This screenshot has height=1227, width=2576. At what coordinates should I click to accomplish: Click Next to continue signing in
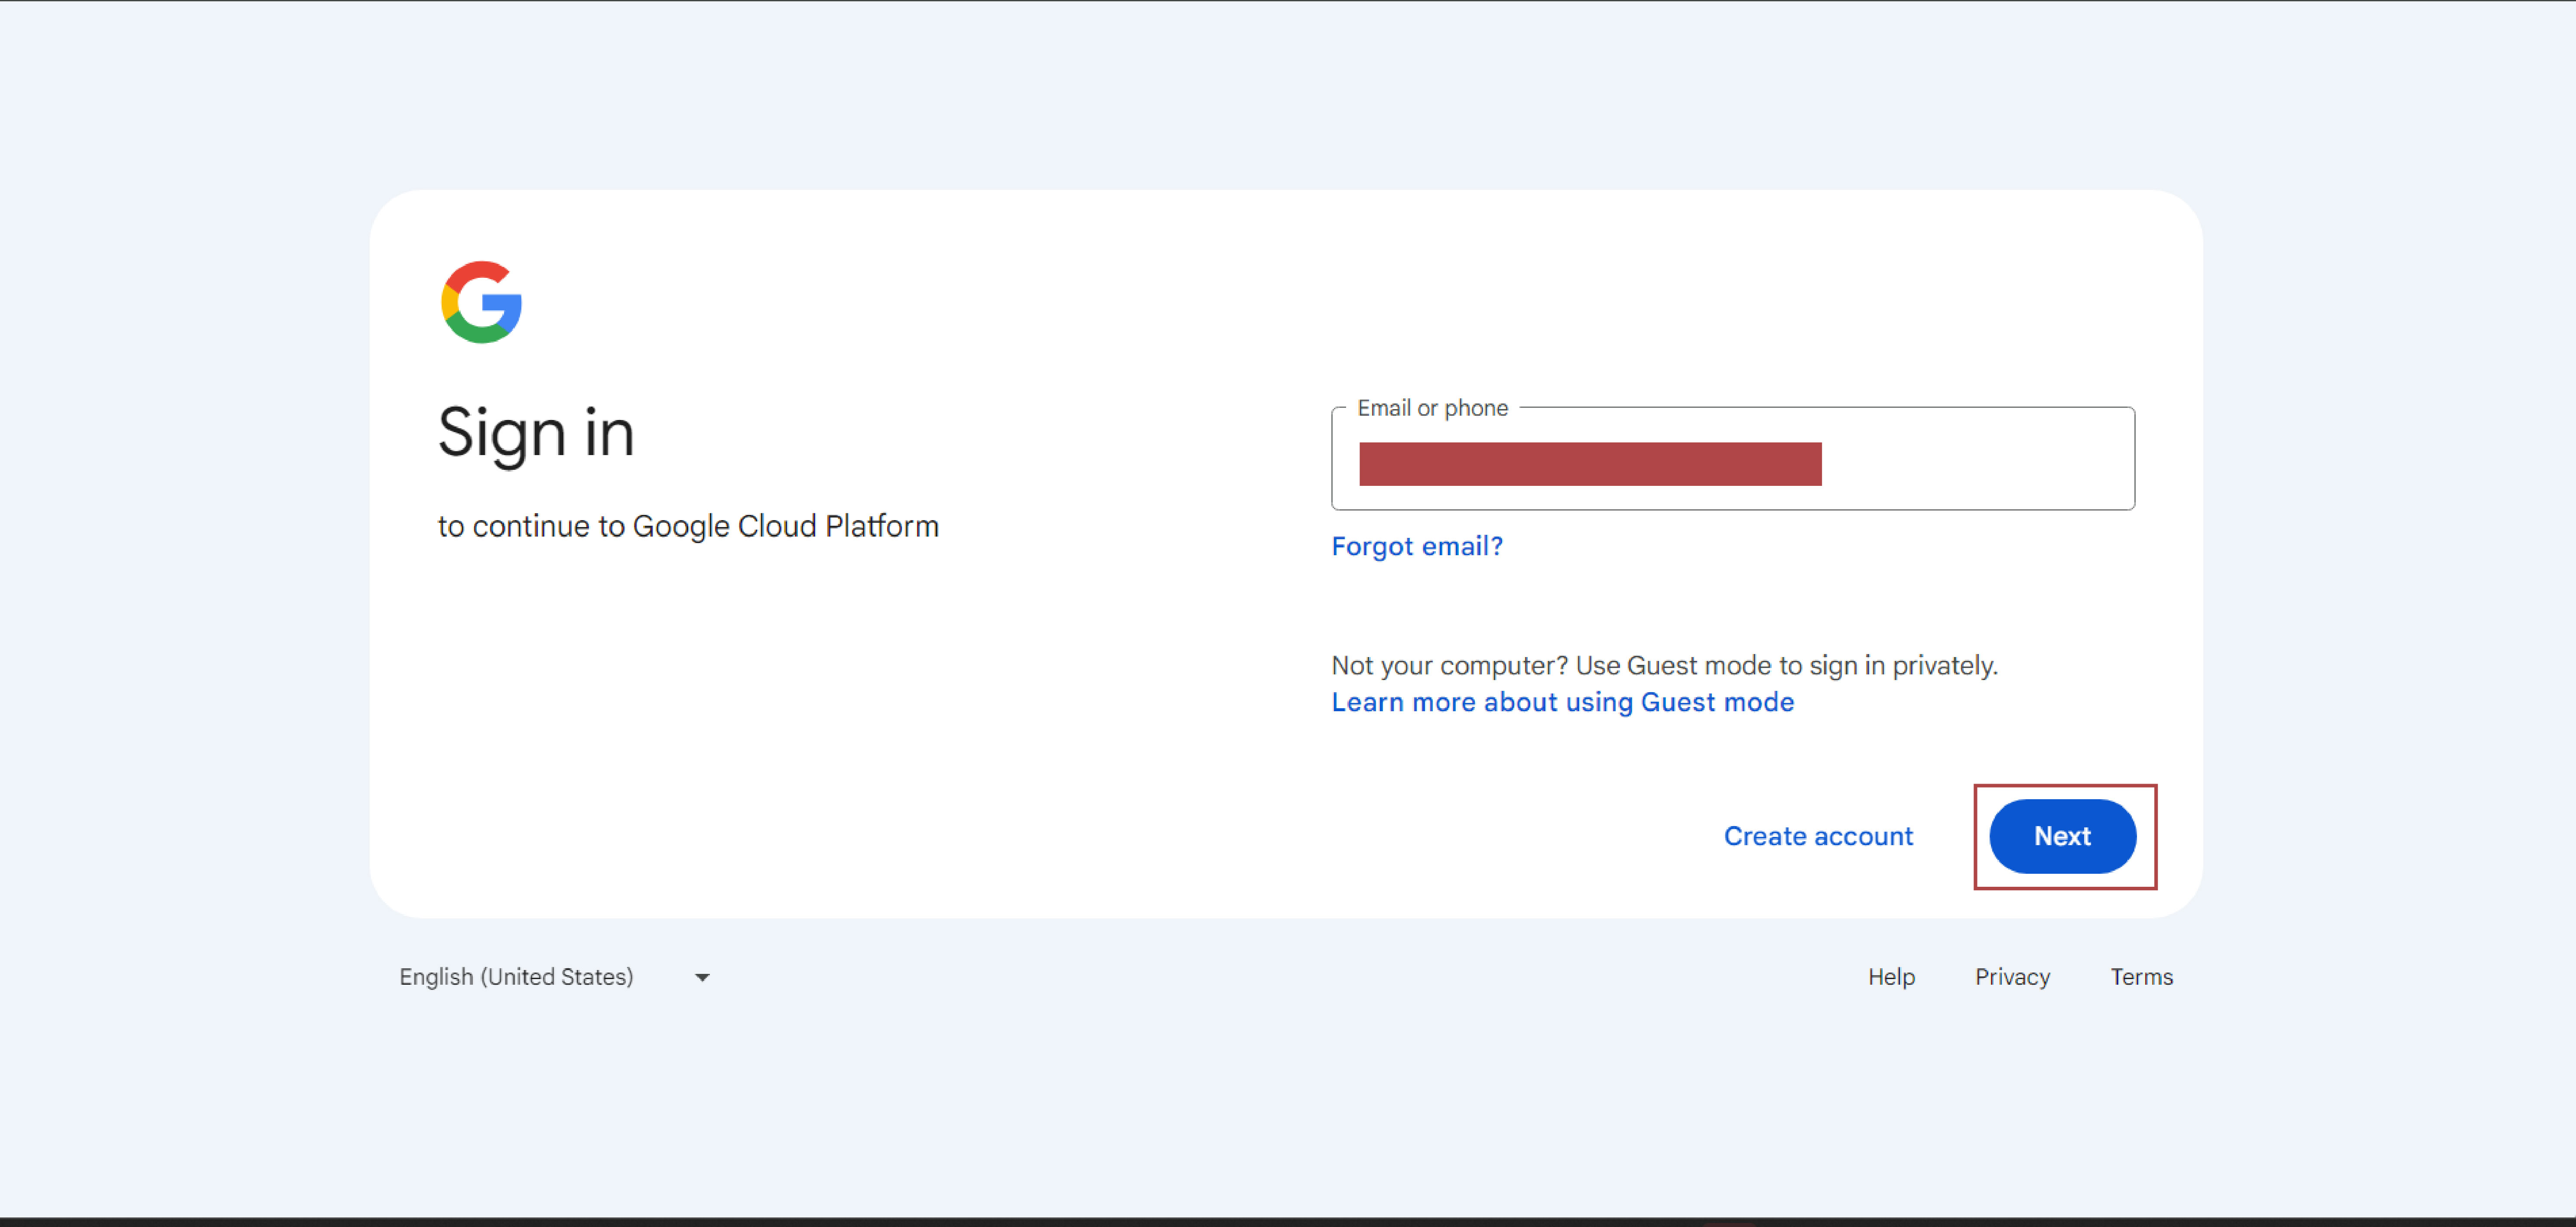tap(2062, 836)
